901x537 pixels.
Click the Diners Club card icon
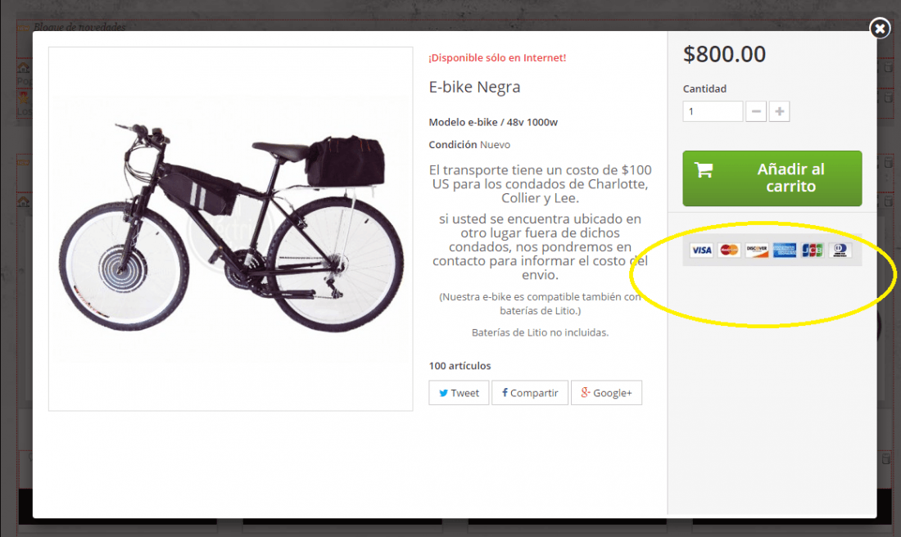point(840,250)
